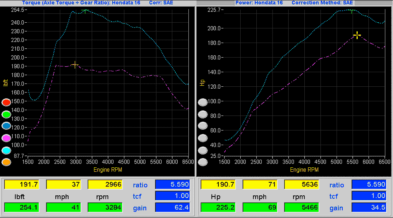Click the yellow 191.7 lbft value field
393x218 pixels.
(x=21, y=185)
